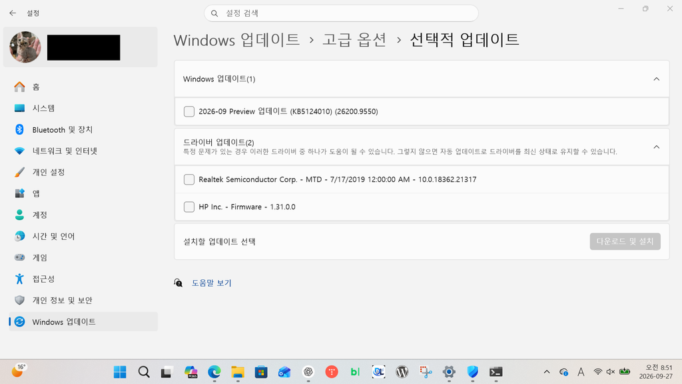Click the 다운로드 및 설치 button
682x384 pixels.
625,241
